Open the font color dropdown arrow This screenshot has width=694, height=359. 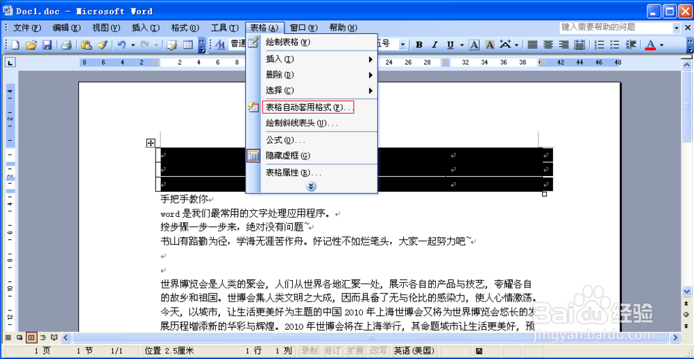pos(661,44)
